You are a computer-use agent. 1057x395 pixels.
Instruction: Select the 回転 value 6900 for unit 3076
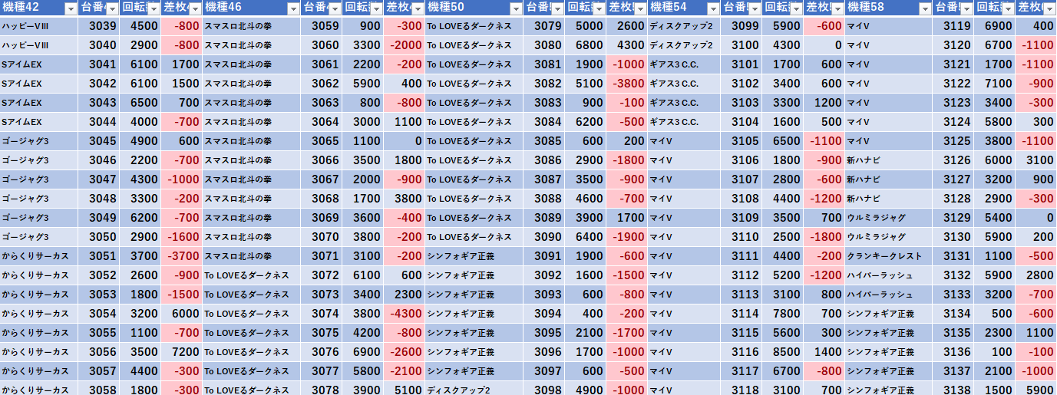[362, 352]
